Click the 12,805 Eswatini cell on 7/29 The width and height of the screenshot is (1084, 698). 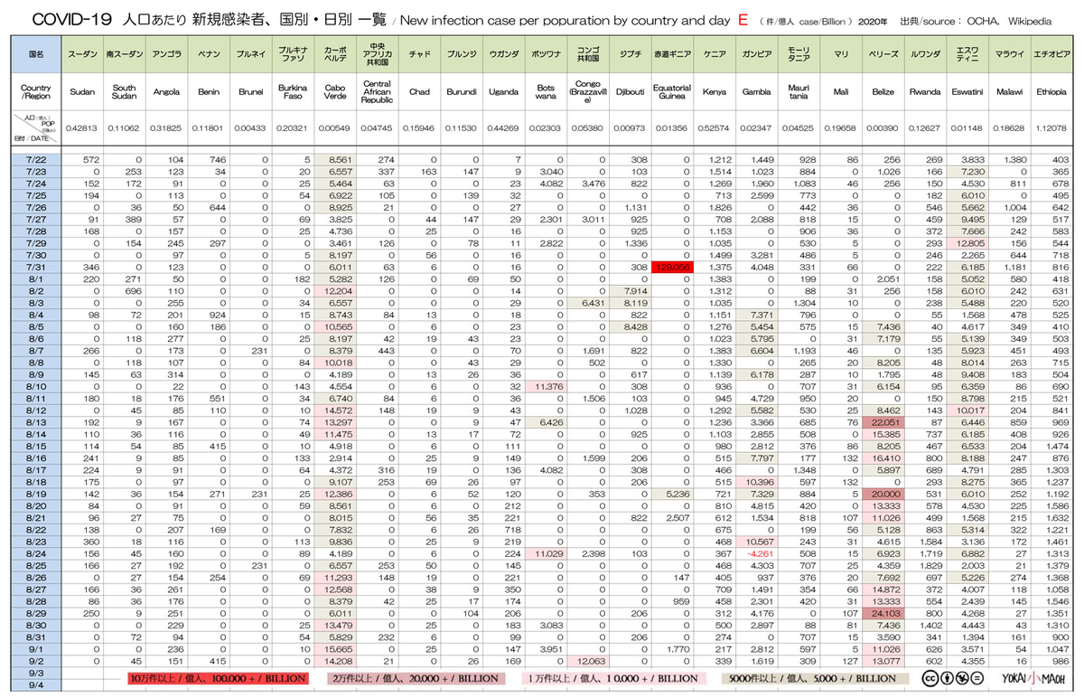coord(966,243)
